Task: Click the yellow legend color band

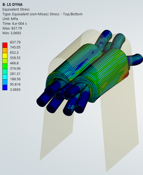Action: pyautogui.click(x=5, y=56)
